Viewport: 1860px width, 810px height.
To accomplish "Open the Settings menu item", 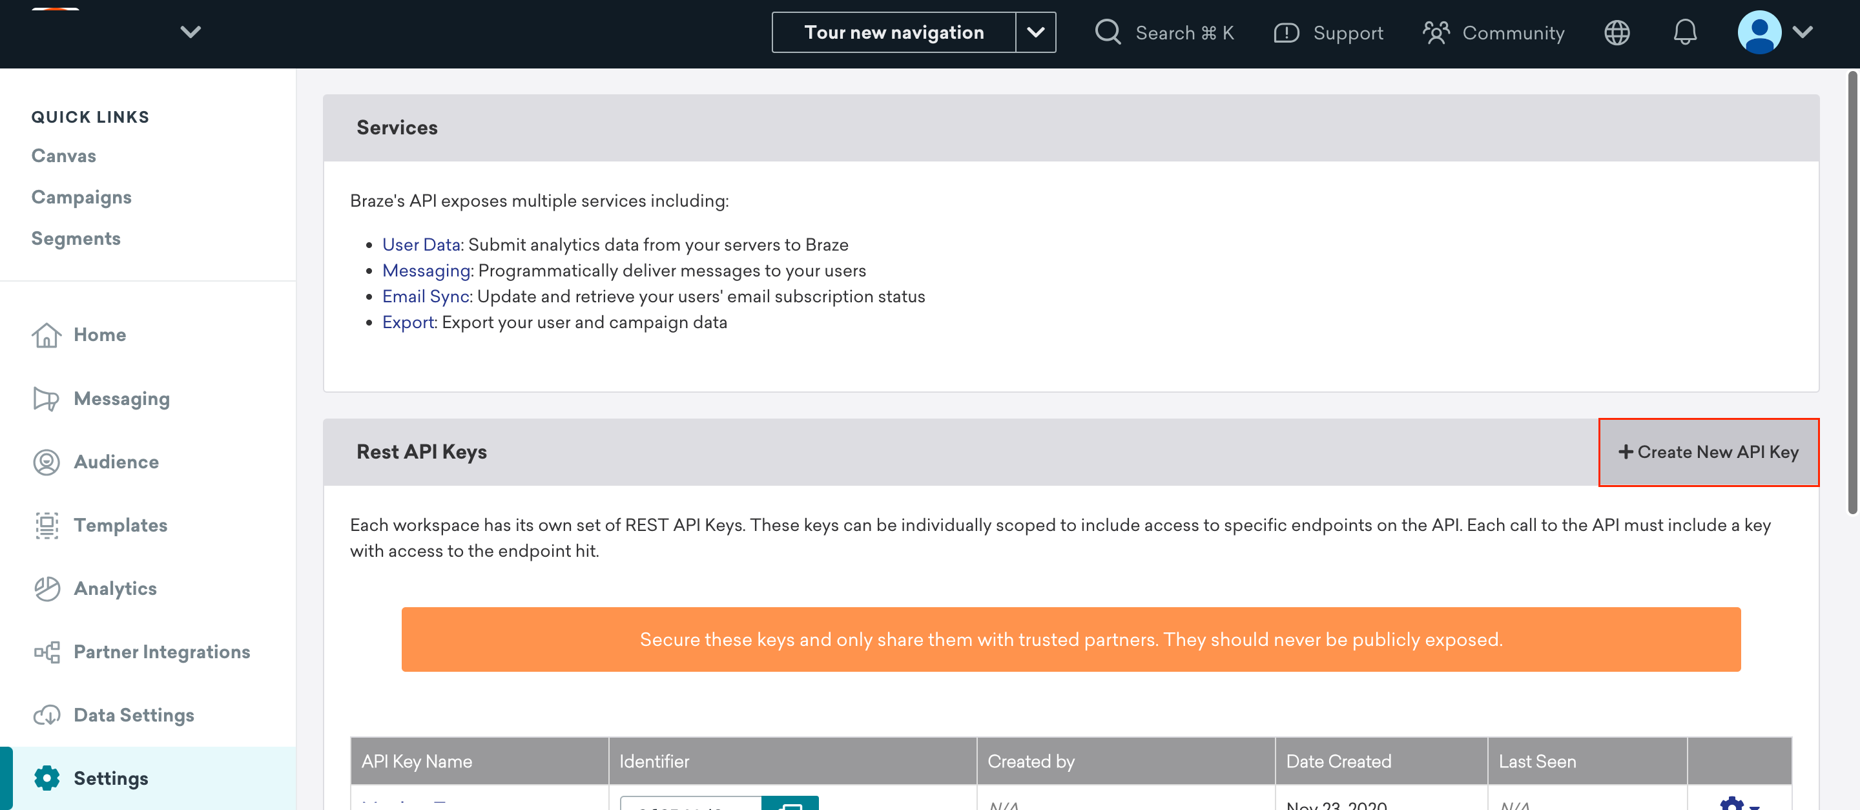I will [110, 778].
